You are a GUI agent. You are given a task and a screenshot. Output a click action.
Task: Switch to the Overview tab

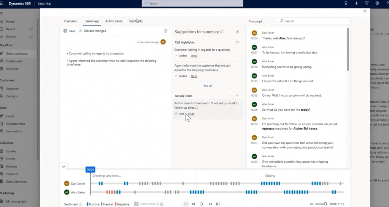point(70,21)
